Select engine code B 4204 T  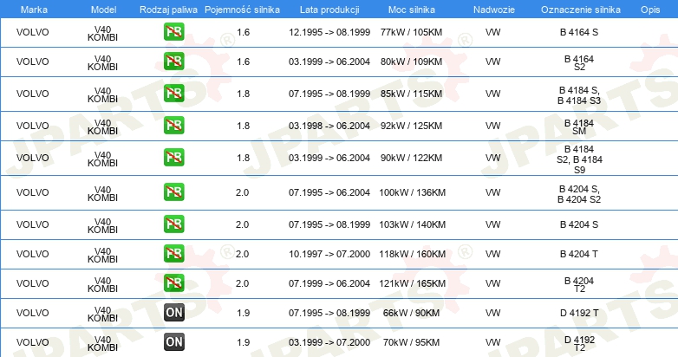click(579, 254)
